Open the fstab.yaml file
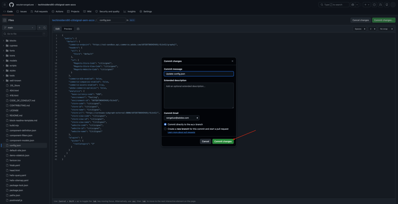The width and height of the screenshot is (398, 204). pyautogui.click(x=14, y=165)
